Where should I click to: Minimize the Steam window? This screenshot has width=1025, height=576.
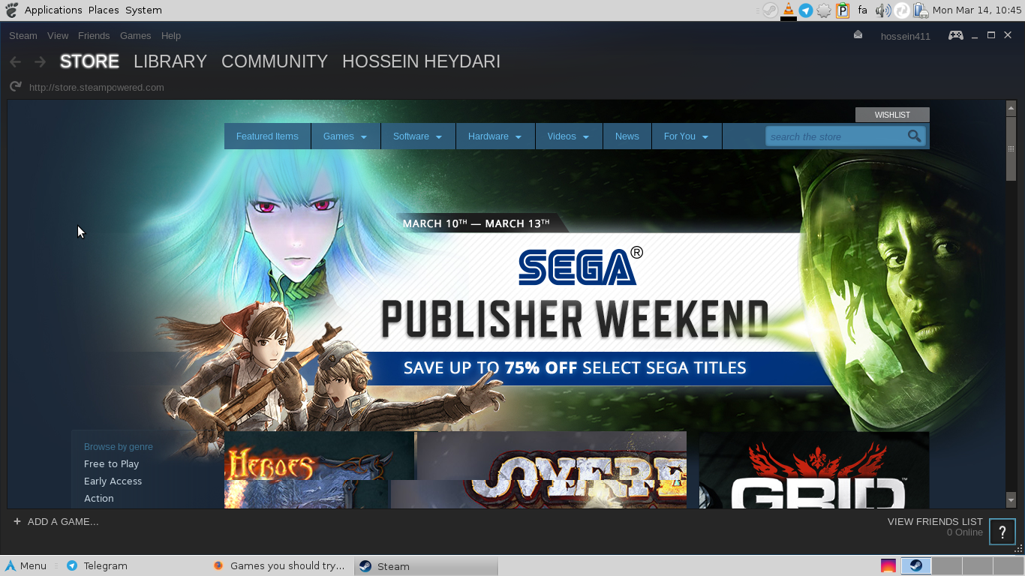tap(975, 35)
